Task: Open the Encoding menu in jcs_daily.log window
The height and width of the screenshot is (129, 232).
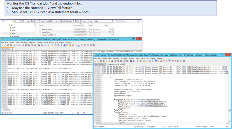Action: coord(24,42)
